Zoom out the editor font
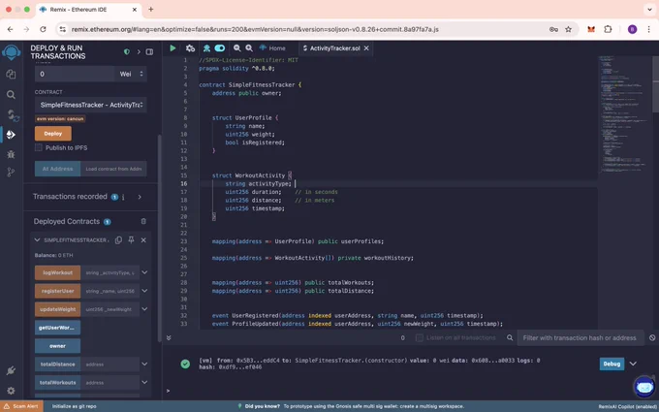Viewport: 659px width, 412px height. pyautogui.click(x=237, y=48)
